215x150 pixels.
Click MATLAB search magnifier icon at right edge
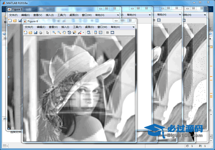pos(210,34)
